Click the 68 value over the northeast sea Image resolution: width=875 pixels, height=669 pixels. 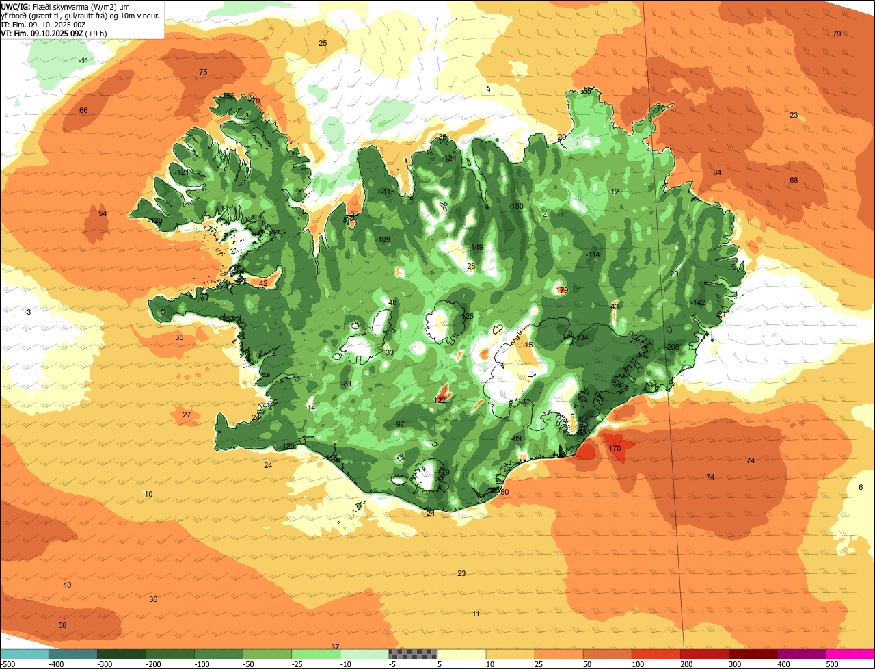click(794, 181)
